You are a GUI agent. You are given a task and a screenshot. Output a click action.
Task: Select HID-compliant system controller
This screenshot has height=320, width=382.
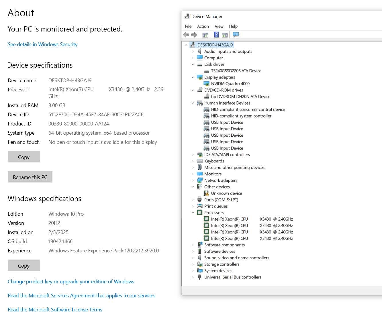pos(241,116)
